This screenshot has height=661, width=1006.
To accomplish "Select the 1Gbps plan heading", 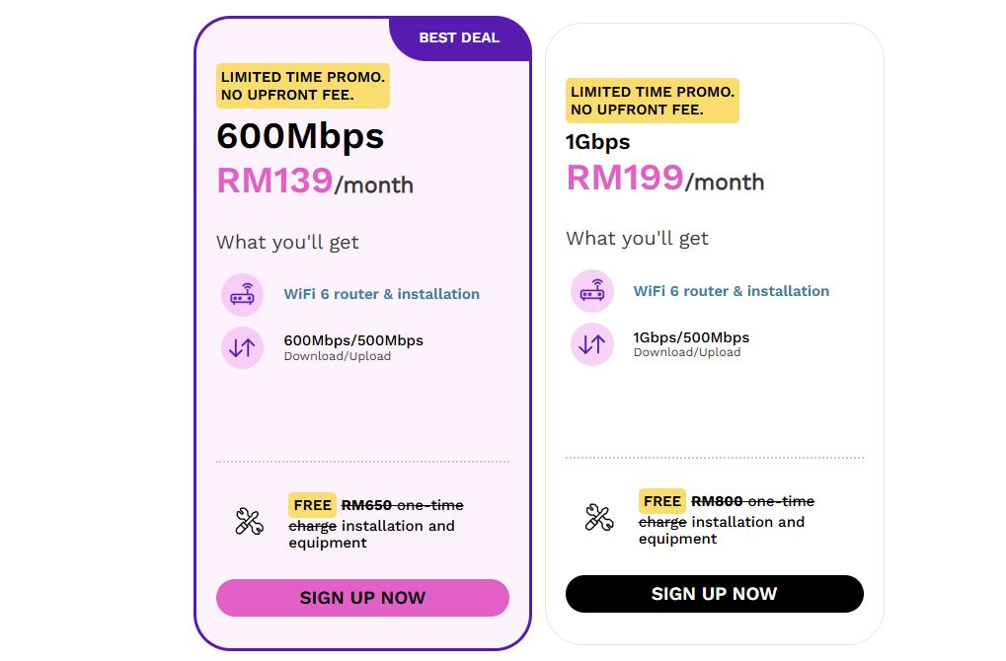I will [x=597, y=142].
